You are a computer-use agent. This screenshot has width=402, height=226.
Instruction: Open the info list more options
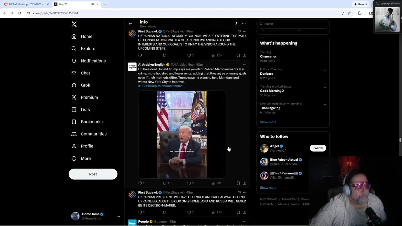(244, 24)
